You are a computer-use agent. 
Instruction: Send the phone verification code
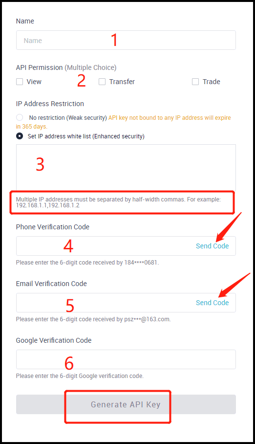coord(212,246)
